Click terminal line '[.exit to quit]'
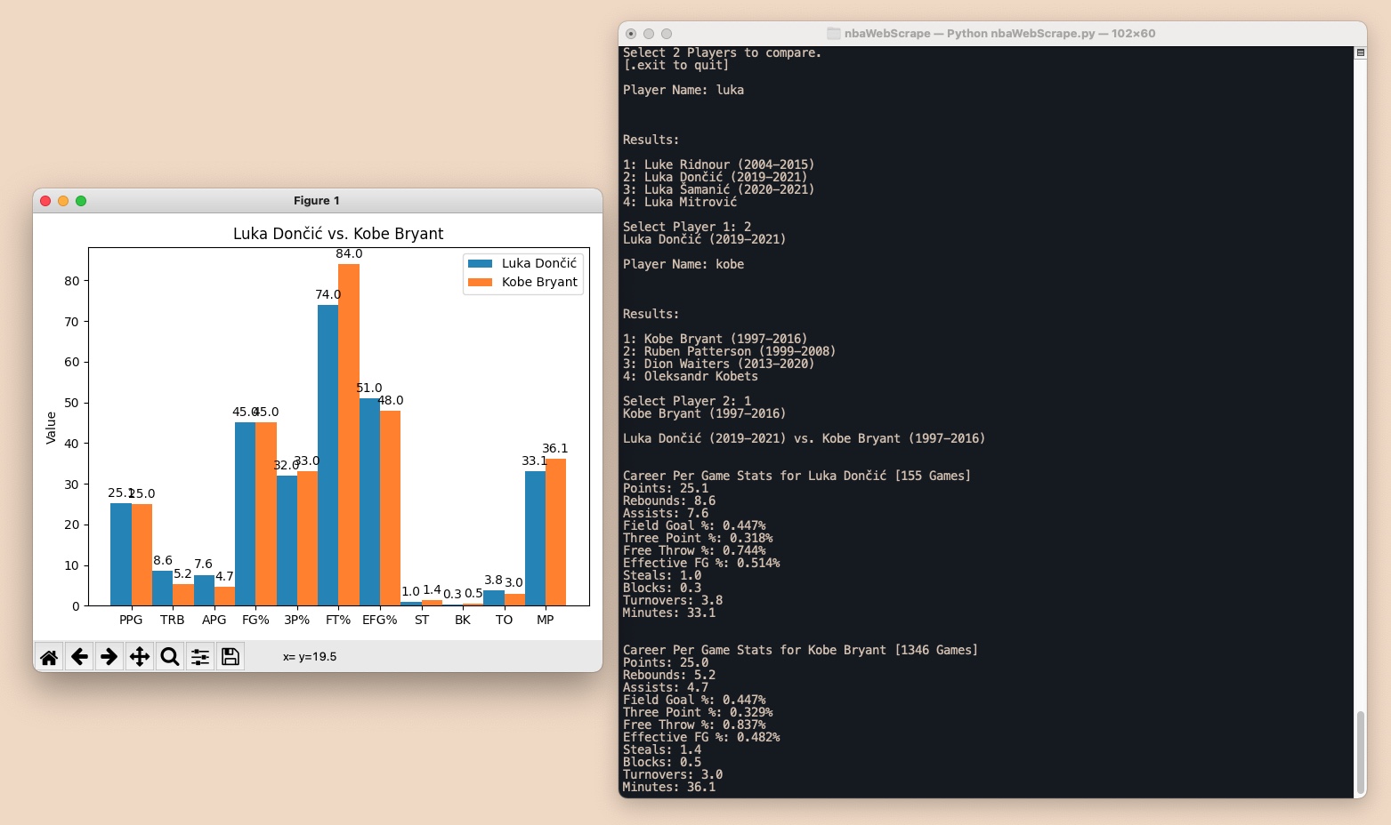The image size is (1391, 825). click(676, 65)
